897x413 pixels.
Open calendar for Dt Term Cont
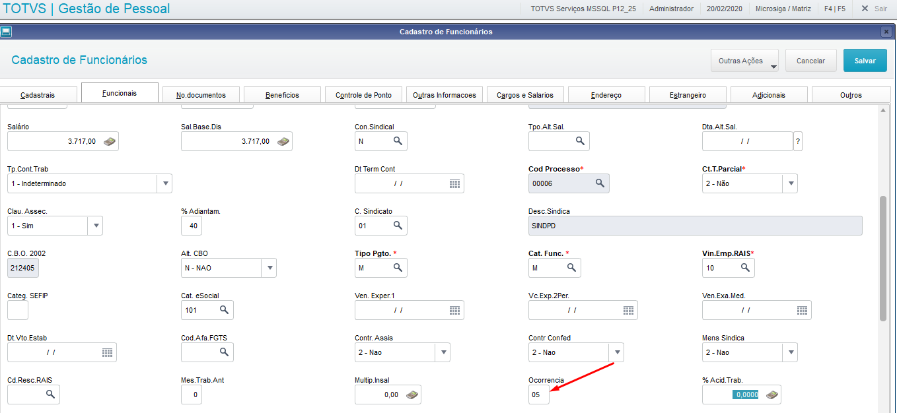click(454, 183)
